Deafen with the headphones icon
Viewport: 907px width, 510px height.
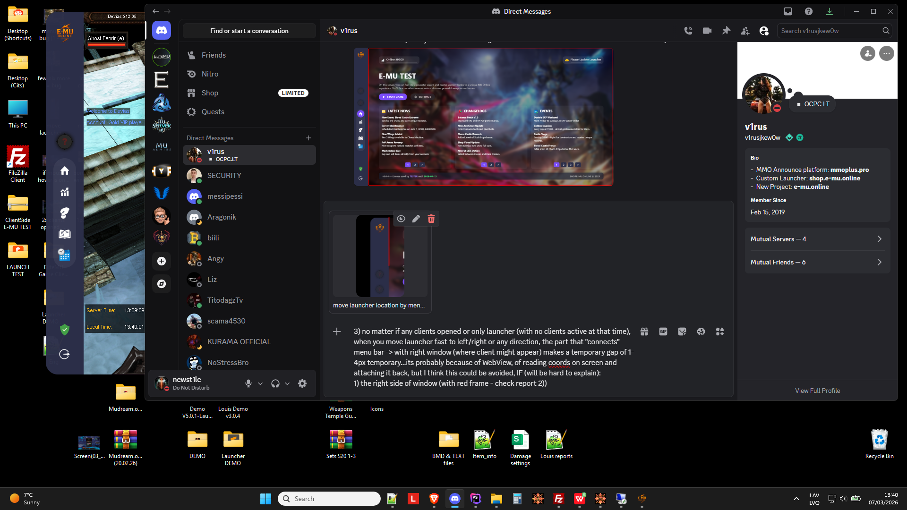point(275,383)
